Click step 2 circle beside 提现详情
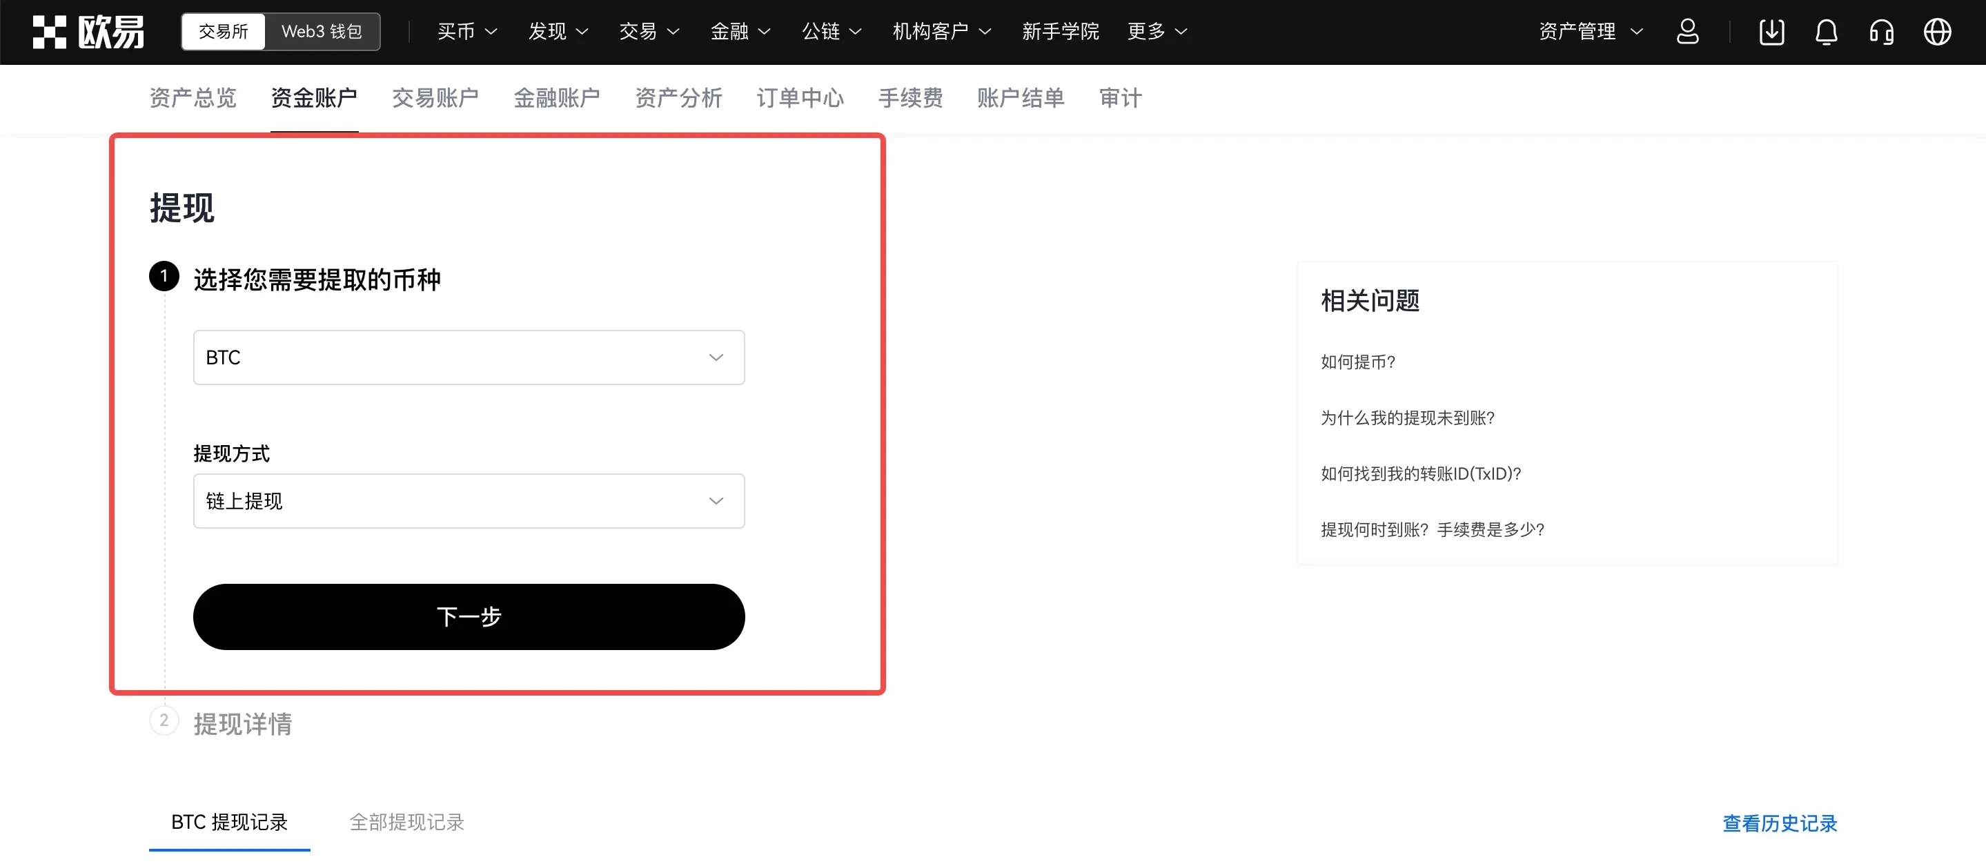1986x864 pixels. pos(164,722)
